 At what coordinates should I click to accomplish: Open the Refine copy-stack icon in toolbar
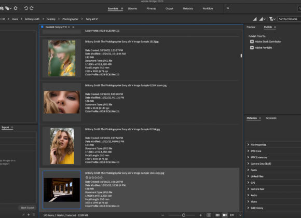(x=8, y=8)
